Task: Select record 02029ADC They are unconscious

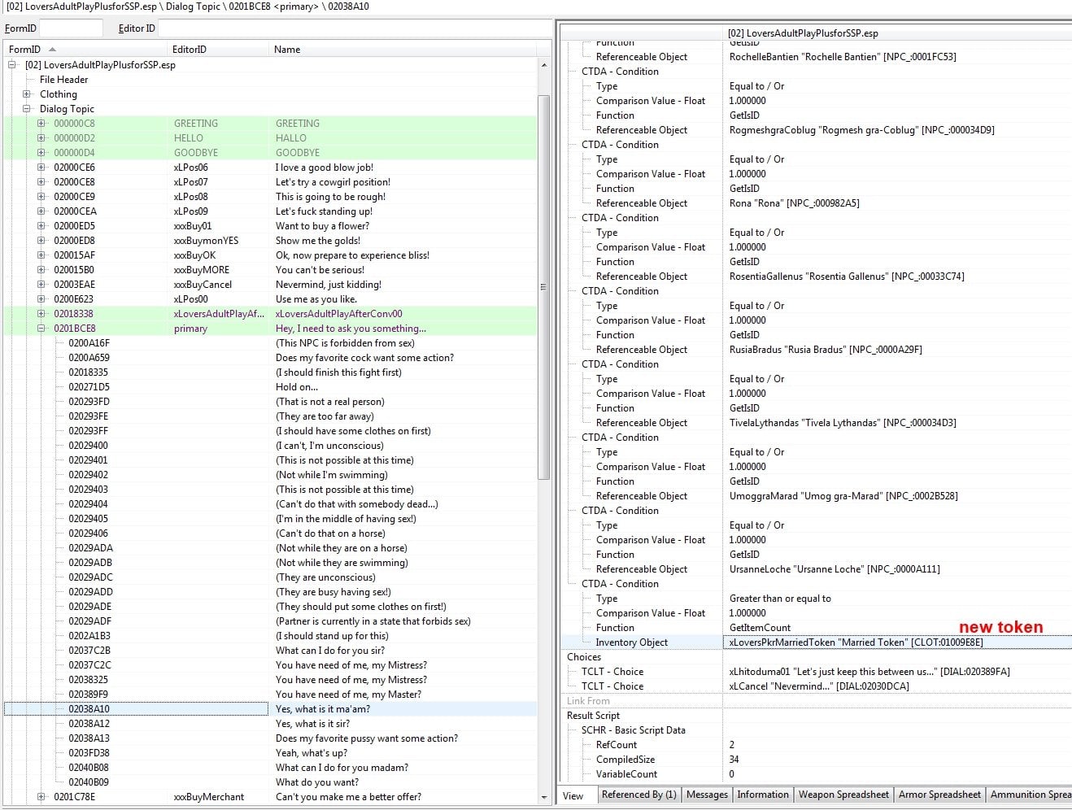Action: pyautogui.click(x=270, y=577)
